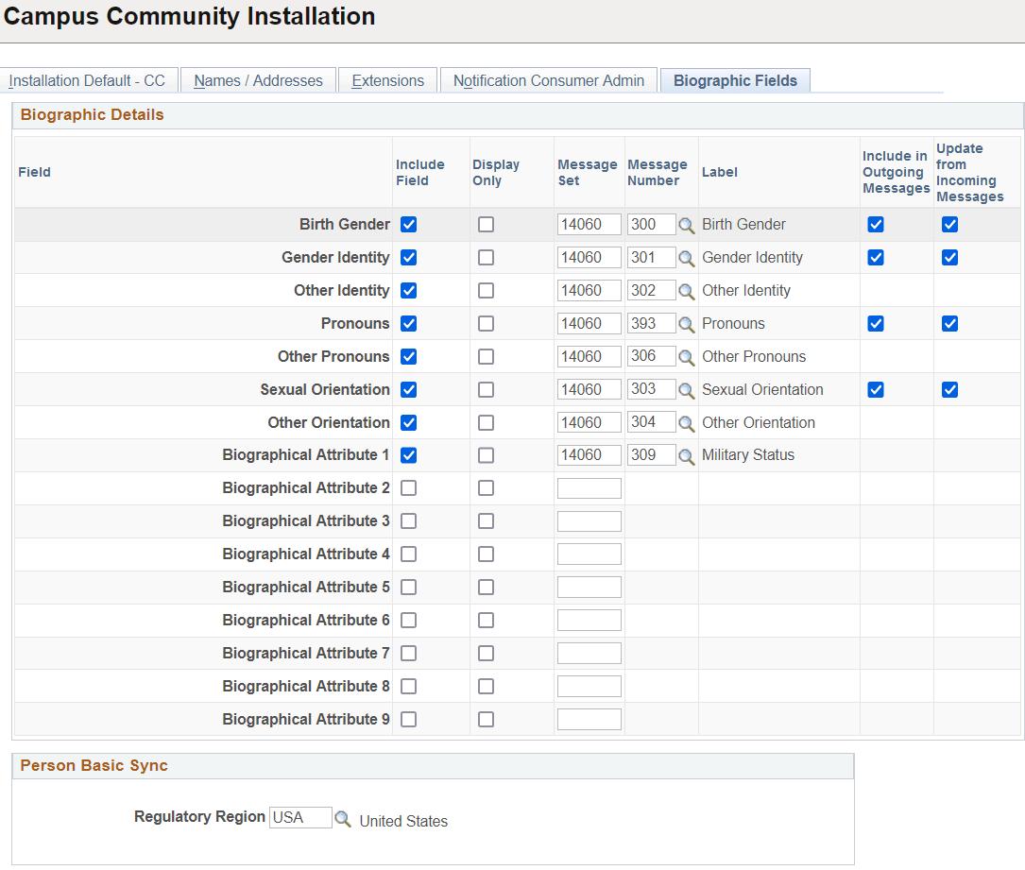This screenshot has height=870, width=1025.
Task: Disable outgoing messages for Sexual Orientation
Action: coord(876,389)
